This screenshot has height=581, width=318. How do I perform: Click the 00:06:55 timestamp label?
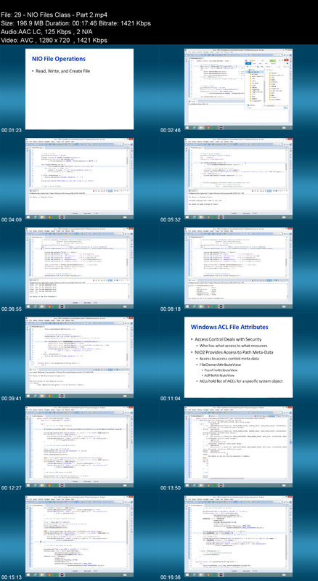[11, 309]
